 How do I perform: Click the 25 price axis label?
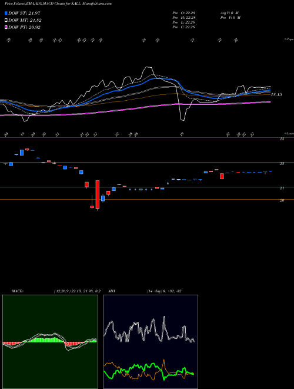282,139
